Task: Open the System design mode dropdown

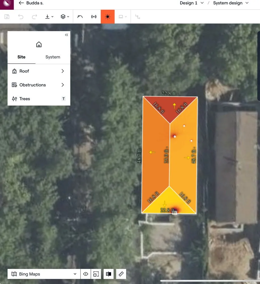Action: [x=231, y=3]
